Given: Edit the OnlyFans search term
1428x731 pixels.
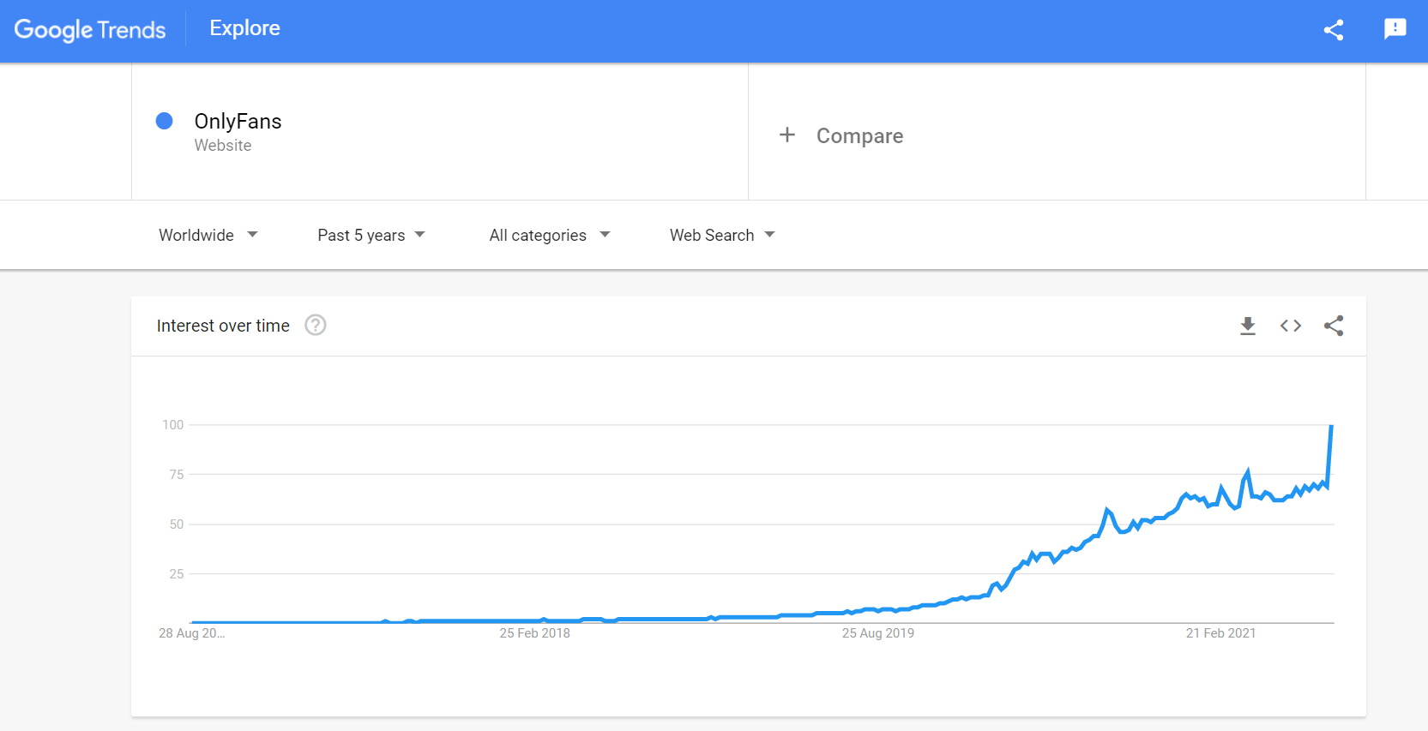Looking at the screenshot, I should 238,122.
